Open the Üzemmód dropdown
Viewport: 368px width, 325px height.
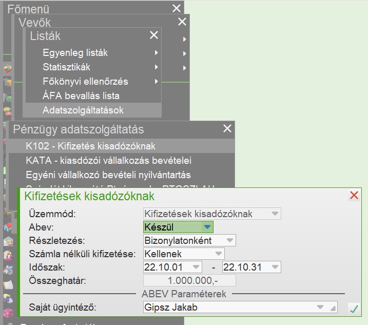pos(212,214)
